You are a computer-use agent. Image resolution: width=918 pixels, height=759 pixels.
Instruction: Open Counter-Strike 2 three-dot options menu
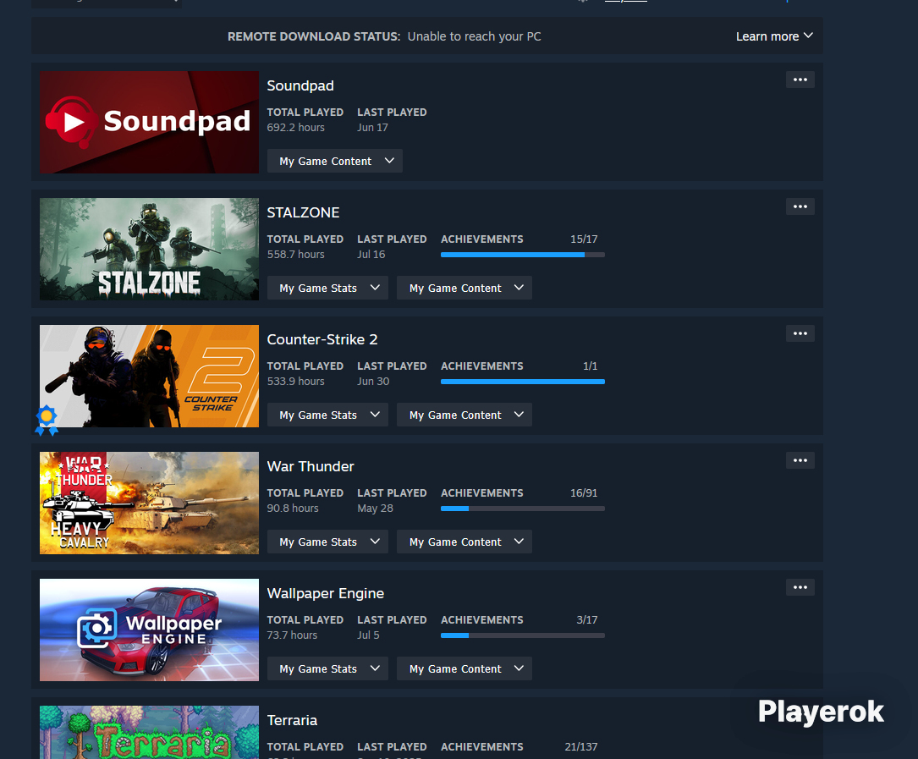800,334
